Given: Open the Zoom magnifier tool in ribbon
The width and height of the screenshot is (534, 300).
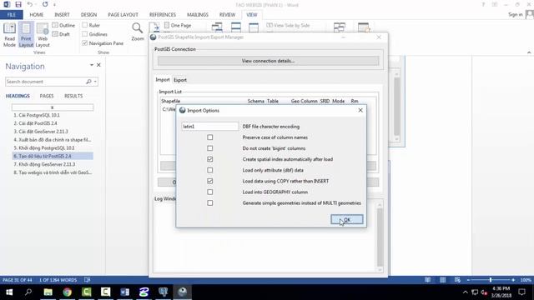Looking at the screenshot, I should click(138, 32).
